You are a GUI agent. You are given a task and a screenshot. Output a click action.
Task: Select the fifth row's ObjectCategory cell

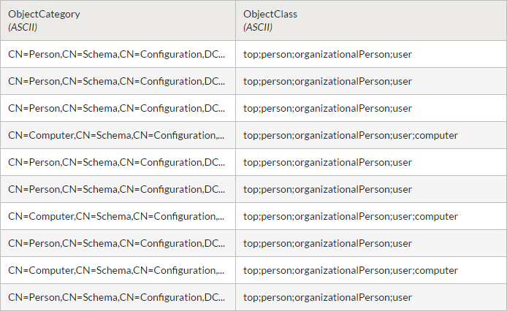[117, 162]
